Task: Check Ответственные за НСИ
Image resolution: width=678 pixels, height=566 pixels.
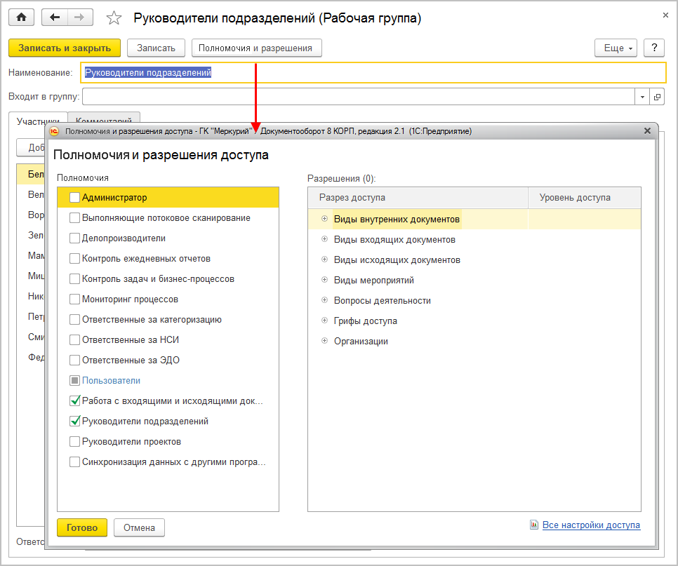Action: tap(75, 339)
